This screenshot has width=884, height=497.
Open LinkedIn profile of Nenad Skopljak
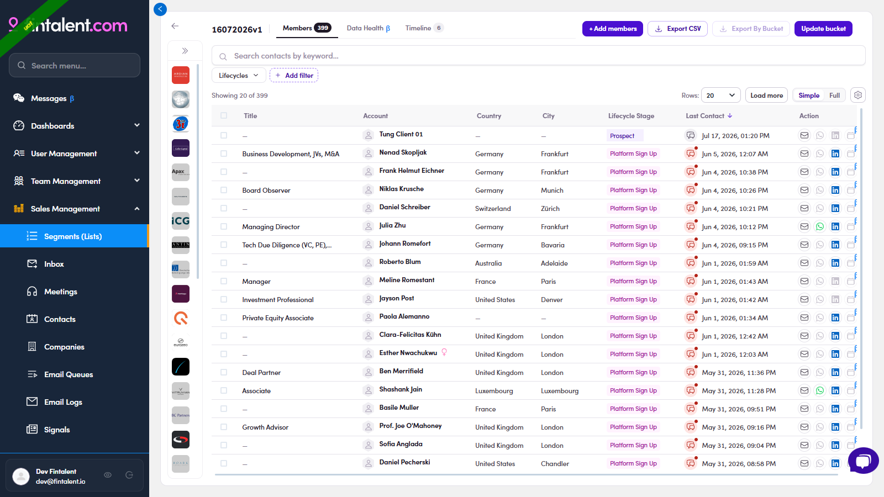[x=835, y=154]
